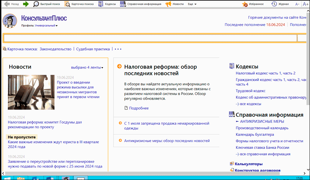The image size is (310, 180).
Task: Click the Кодексы section book icon
Action: (x=232, y=66)
